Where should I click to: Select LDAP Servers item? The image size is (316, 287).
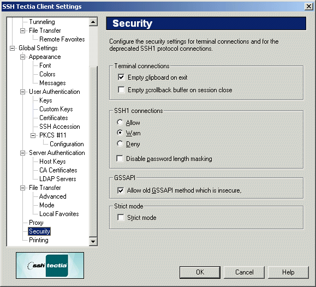[x=58, y=179]
